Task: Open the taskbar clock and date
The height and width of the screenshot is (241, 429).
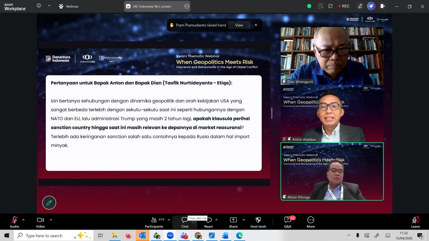Action: (404, 236)
